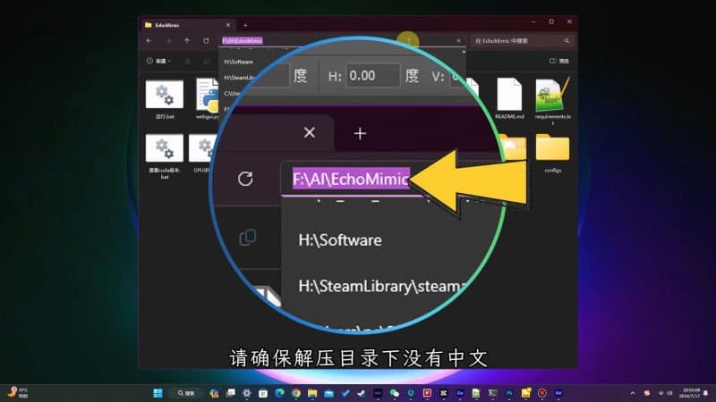Launch Microsoft Edge from the taskbar
This screenshot has width=716, height=402.
[279, 393]
